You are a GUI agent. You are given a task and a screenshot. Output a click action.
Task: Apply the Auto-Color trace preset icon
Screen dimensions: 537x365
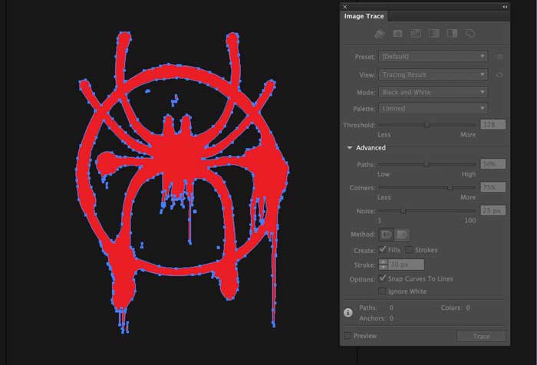(x=379, y=34)
